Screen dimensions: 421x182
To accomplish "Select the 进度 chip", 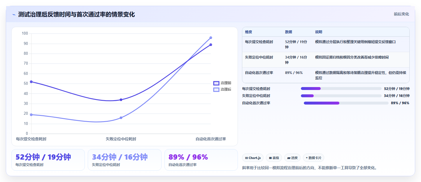I will [292, 158].
